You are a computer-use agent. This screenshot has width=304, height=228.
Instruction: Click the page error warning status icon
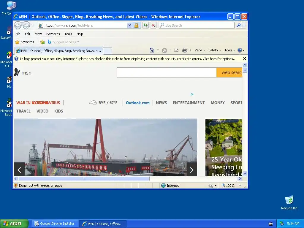(16, 185)
